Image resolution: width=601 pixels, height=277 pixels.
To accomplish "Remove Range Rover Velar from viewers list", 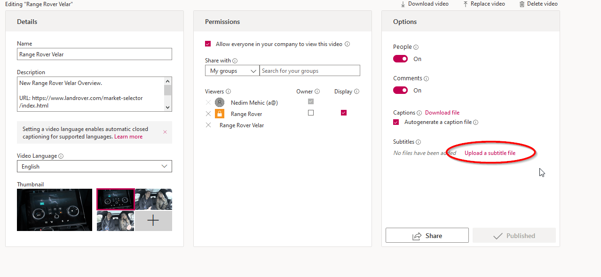I will pos(208,125).
